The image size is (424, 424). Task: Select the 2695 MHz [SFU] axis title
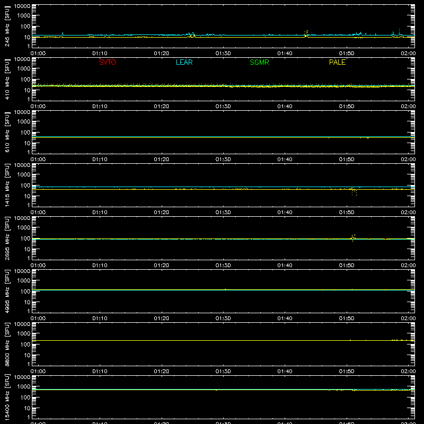[7, 238]
